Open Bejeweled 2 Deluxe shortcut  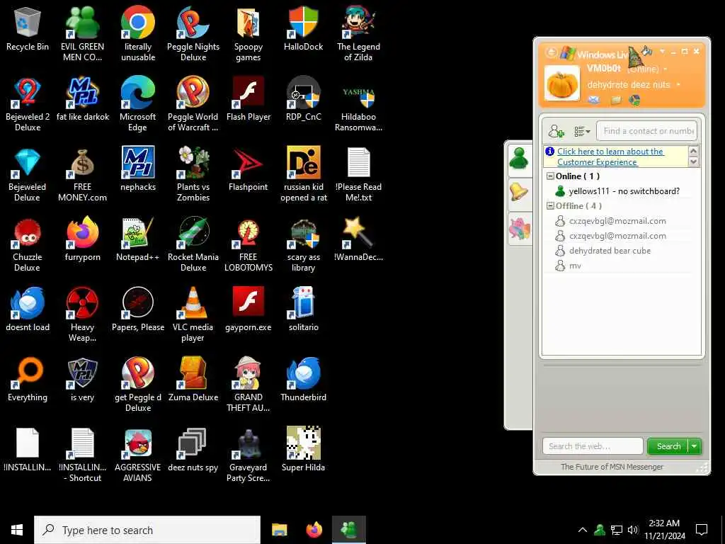click(x=28, y=105)
